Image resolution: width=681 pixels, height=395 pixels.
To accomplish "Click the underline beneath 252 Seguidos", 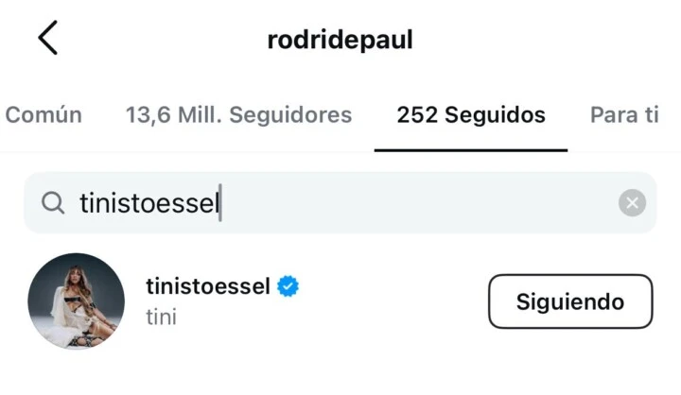I will [471, 150].
